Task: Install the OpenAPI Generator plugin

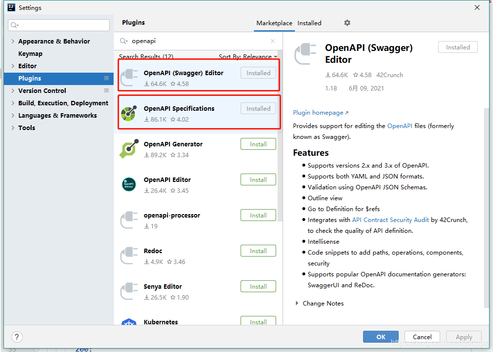Action: (258, 144)
